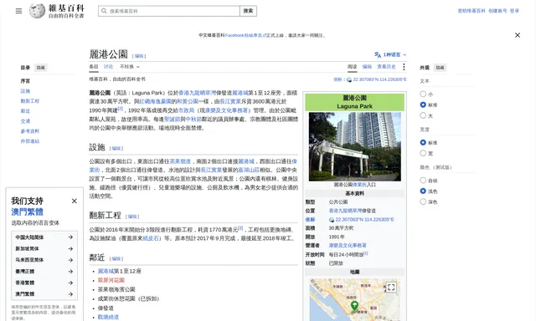Open the 资助维基百科 donate link
Image resolution: width=536 pixels, height=321 pixels.
(x=472, y=11)
